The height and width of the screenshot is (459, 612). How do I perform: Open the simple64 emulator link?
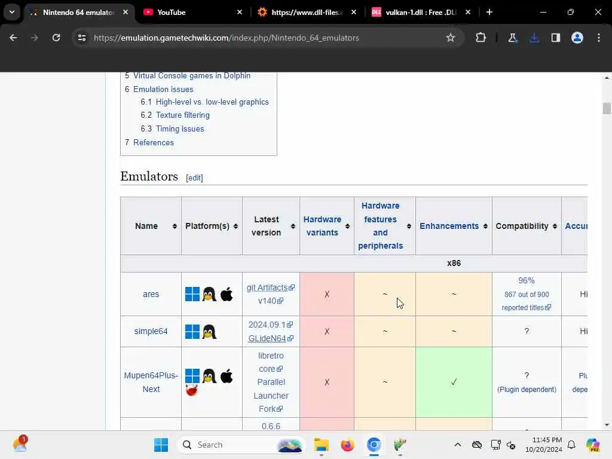151,331
